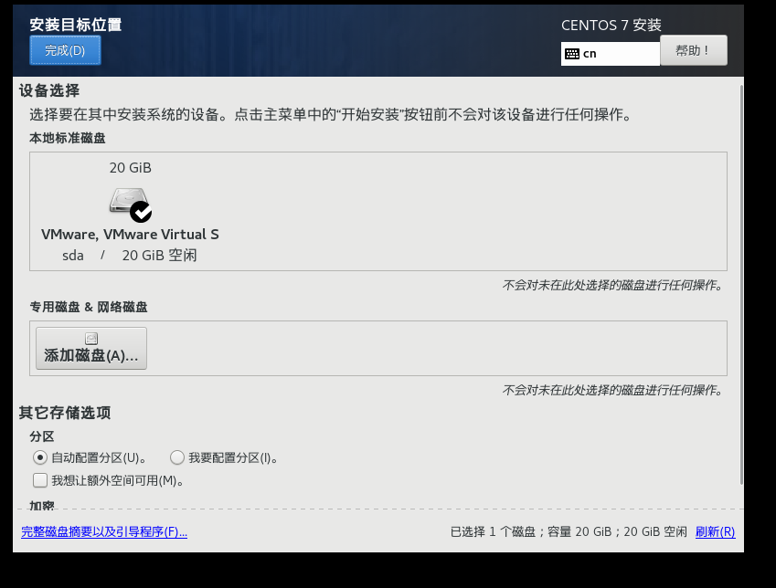Click the 安装目标位置 page title

click(x=75, y=25)
